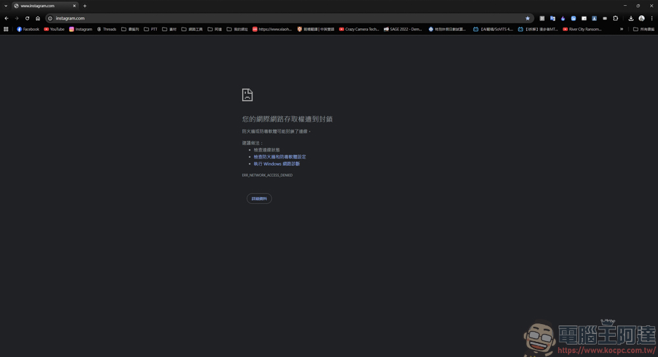Open the 【拆解】 bookmark
Screen dimensions: 658x357
click(538, 30)
